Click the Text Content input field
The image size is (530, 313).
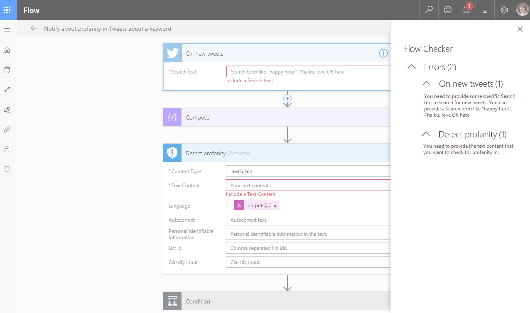click(308, 186)
